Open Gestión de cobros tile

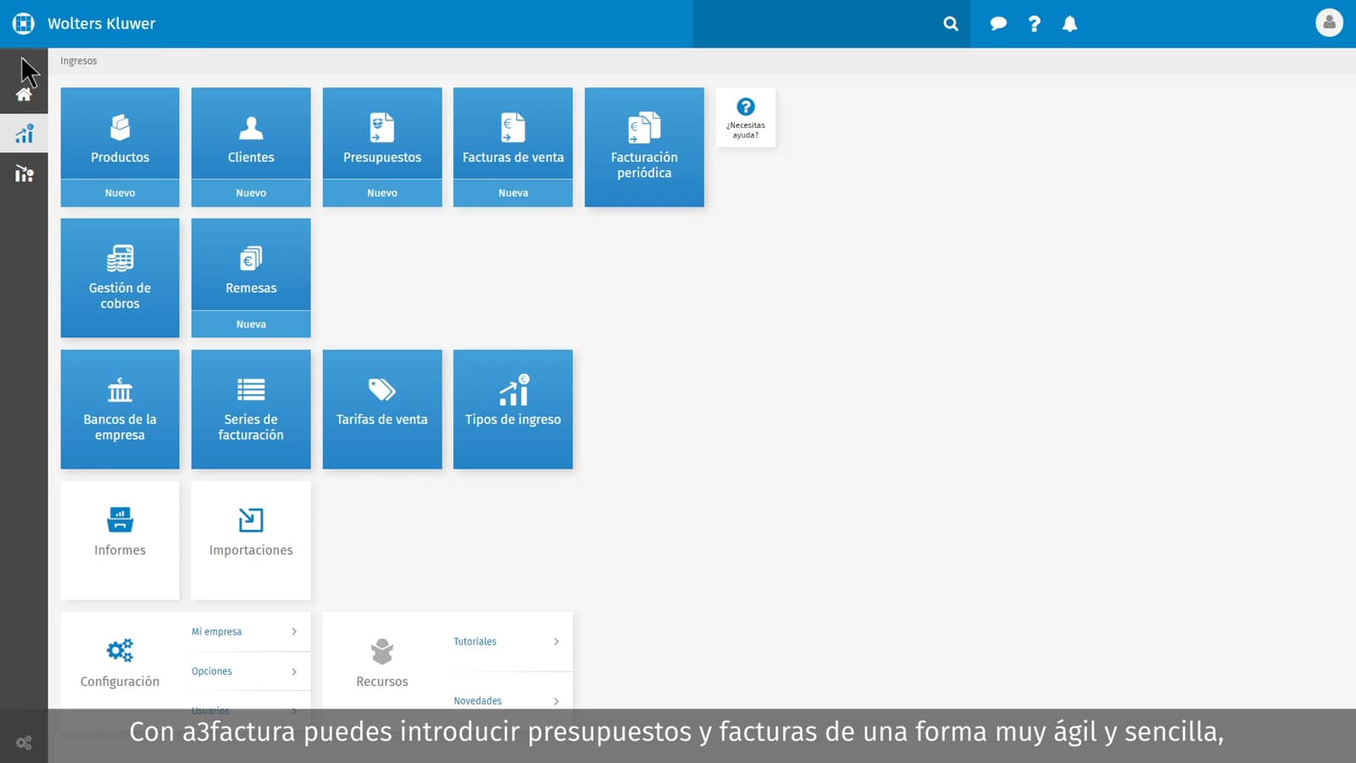click(x=119, y=278)
